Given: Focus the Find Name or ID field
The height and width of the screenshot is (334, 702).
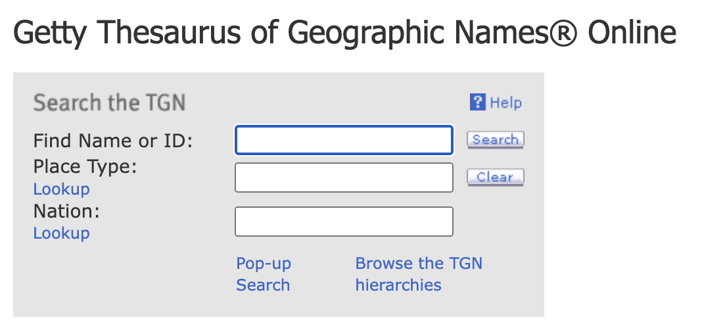Looking at the screenshot, I should tap(344, 140).
